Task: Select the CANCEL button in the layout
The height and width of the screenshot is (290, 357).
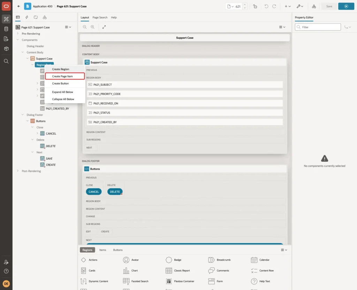Action: coord(93,192)
